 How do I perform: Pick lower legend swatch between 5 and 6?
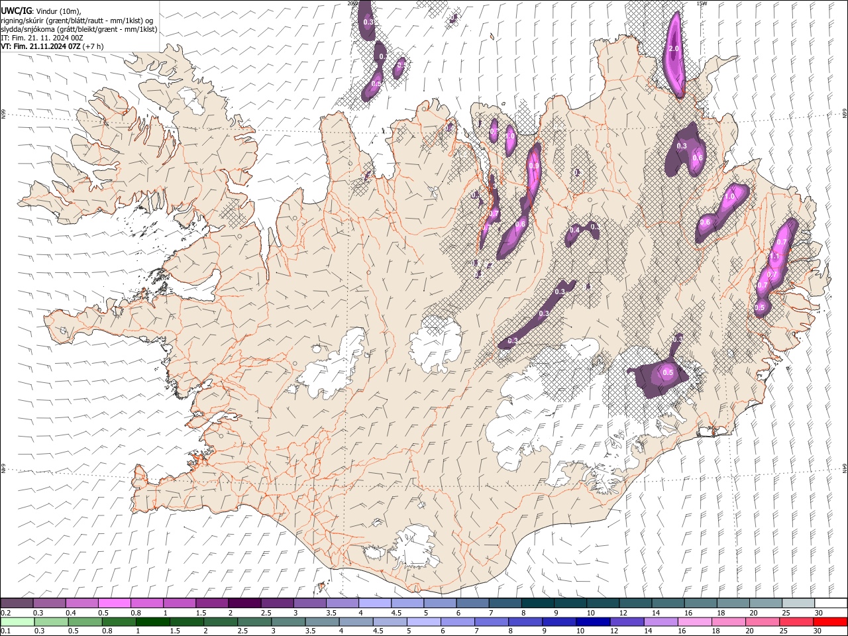click(x=423, y=621)
